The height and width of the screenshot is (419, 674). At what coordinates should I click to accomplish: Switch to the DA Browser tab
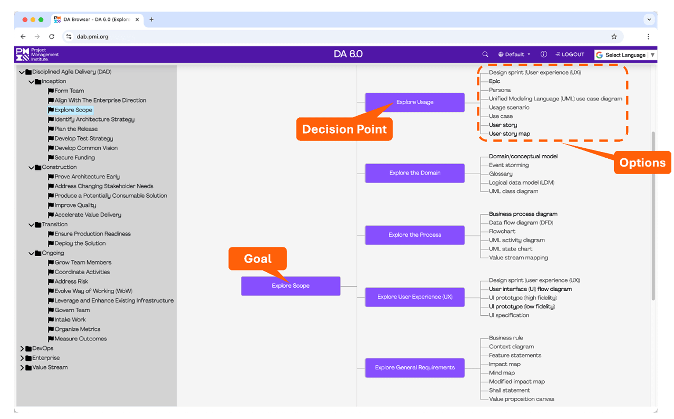tap(97, 19)
